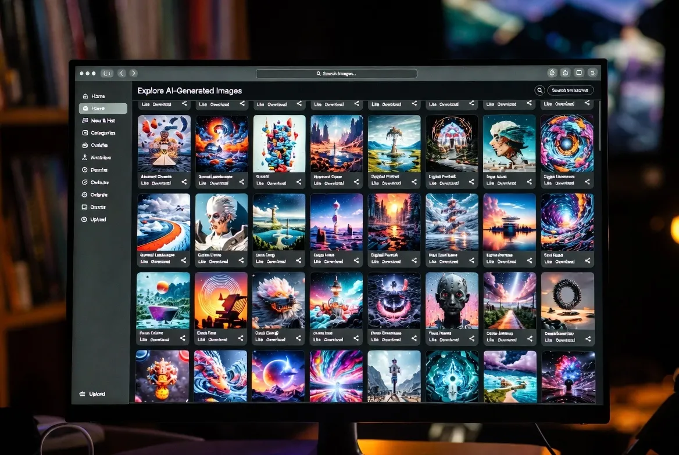Screen dimensions: 679x455
Task: Like the paper boat with floating stones image
Action: [145, 183]
